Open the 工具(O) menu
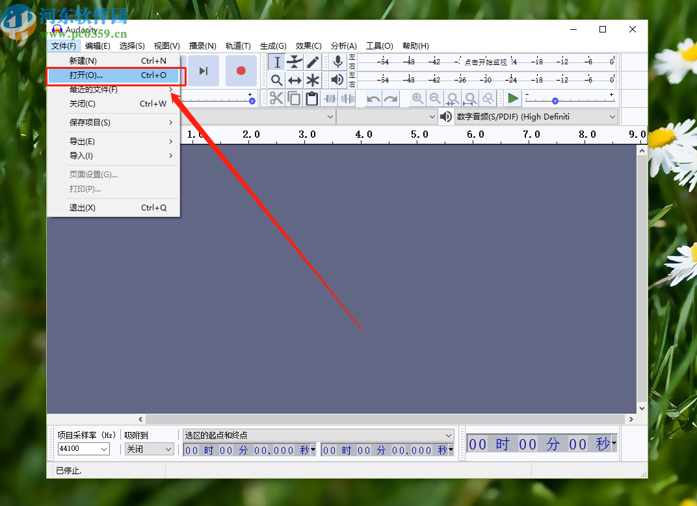 (x=380, y=45)
